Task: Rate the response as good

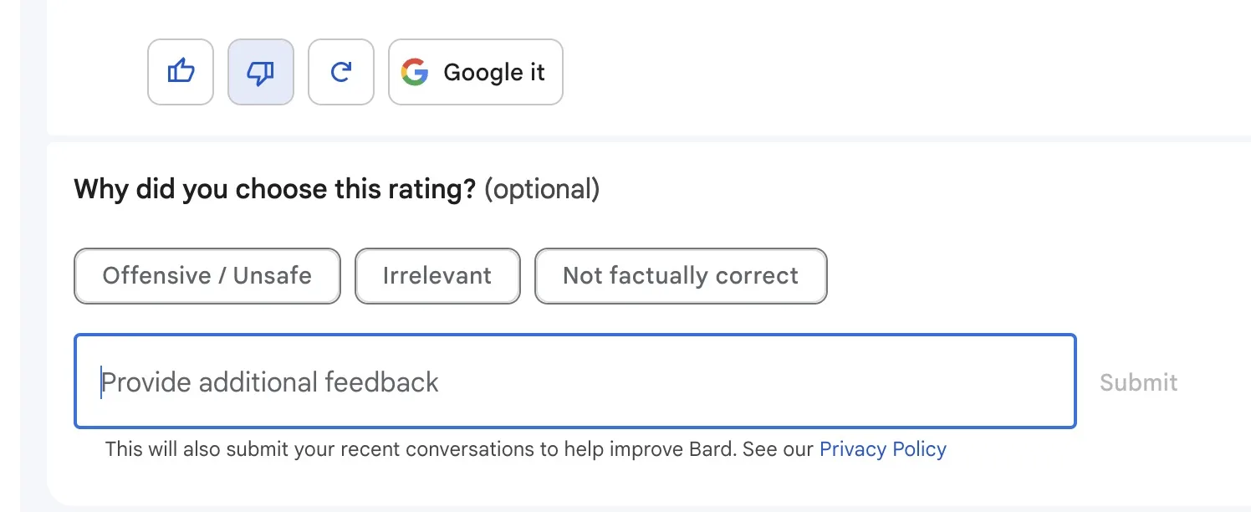Action: (x=181, y=72)
